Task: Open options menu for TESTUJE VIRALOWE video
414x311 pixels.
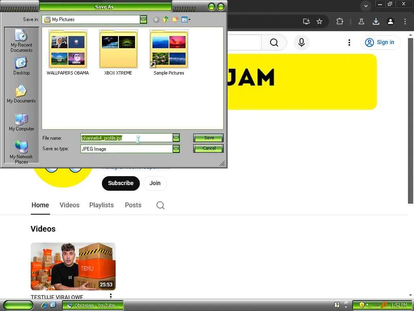Action: pos(111,296)
